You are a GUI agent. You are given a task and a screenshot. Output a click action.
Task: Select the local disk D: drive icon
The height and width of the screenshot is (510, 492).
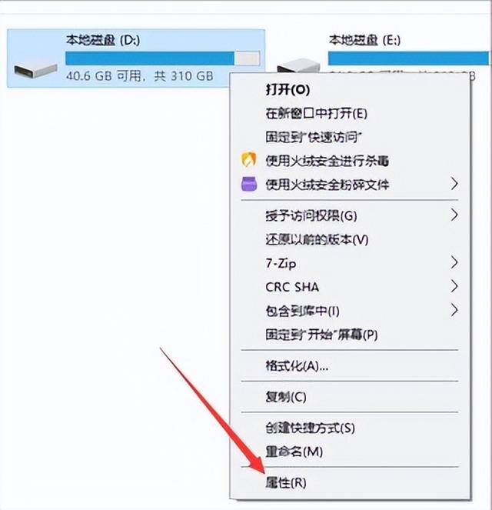click(35, 70)
